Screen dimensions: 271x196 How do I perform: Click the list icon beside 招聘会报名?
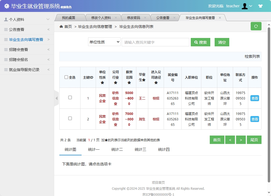pos(5,59)
